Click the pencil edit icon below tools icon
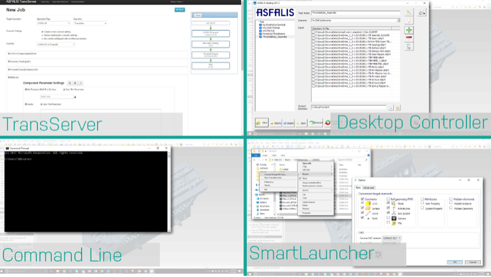 tap(409, 21)
